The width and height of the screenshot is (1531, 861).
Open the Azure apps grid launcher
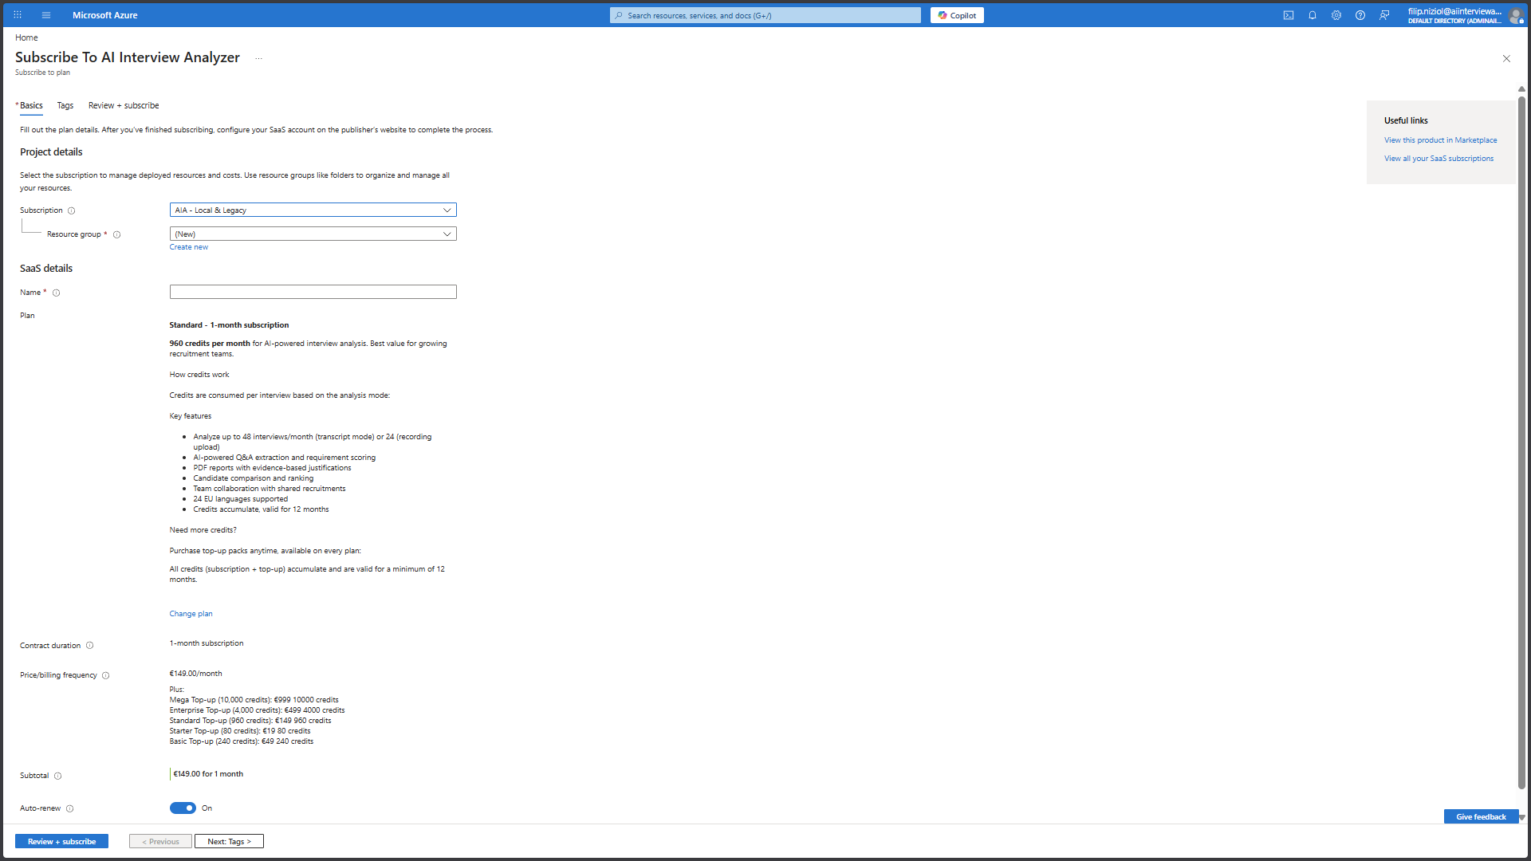(x=18, y=15)
